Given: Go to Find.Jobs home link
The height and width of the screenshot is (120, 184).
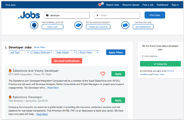Looking at the screenshot, I should click(x=10, y=5).
